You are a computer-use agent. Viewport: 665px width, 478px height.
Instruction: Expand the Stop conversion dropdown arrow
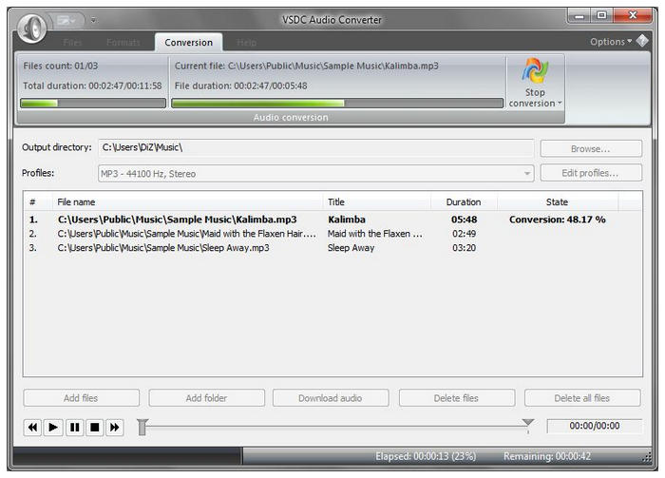pos(560,103)
